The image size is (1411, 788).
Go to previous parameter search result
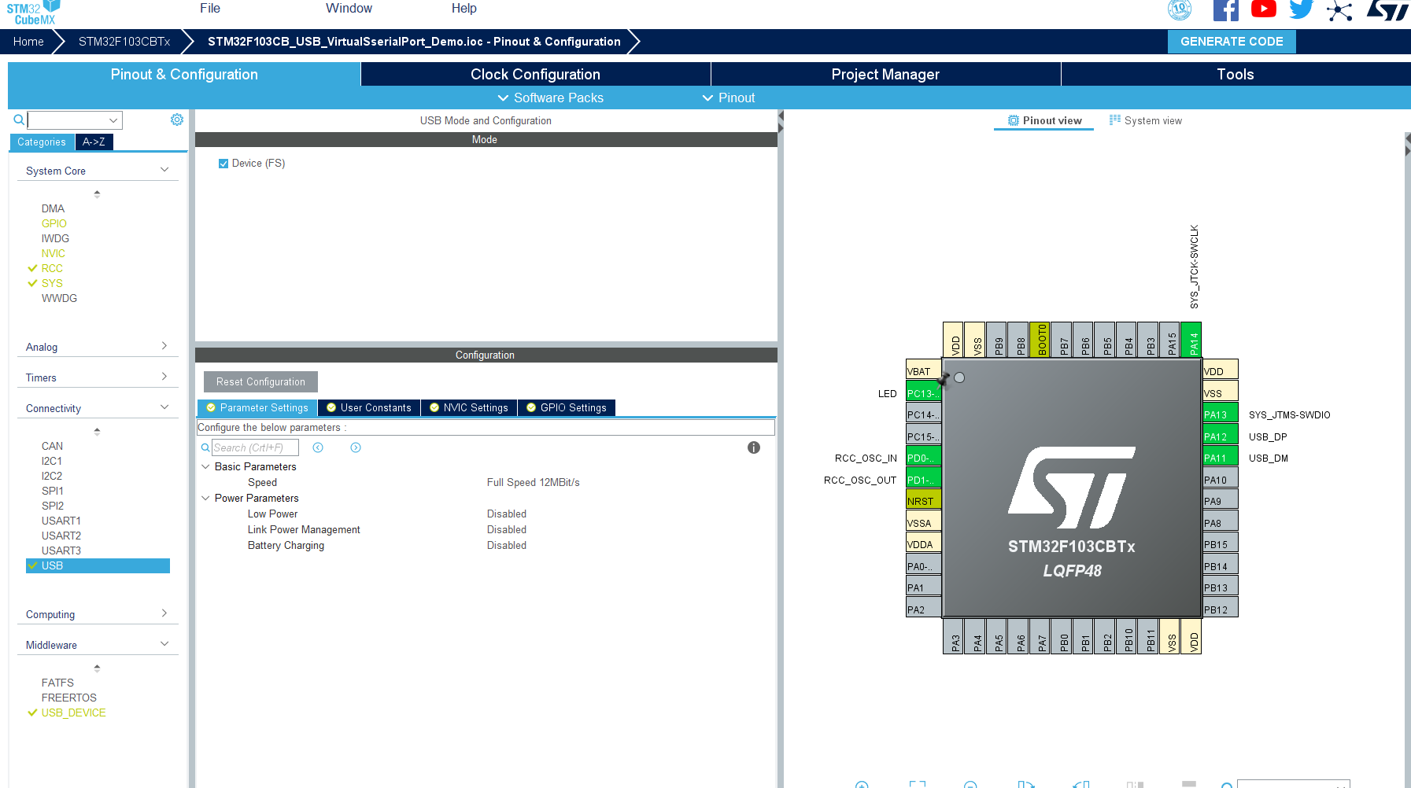(x=318, y=447)
